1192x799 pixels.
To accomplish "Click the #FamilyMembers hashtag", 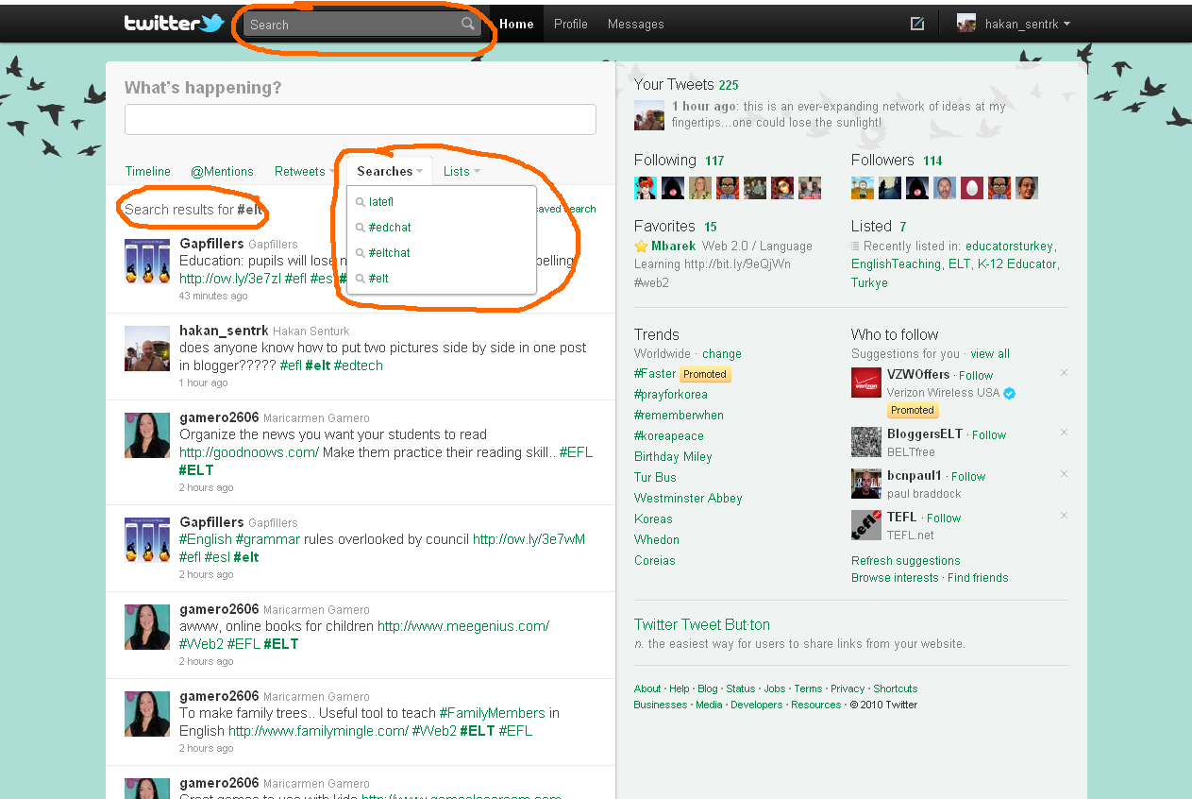I will tap(493, 713).
